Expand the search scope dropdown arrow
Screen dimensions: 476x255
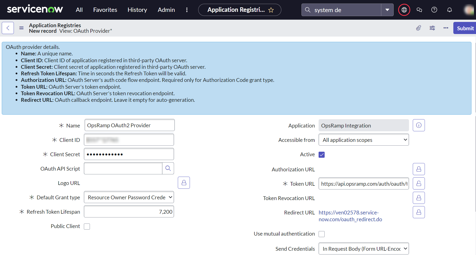pos(387,10)
